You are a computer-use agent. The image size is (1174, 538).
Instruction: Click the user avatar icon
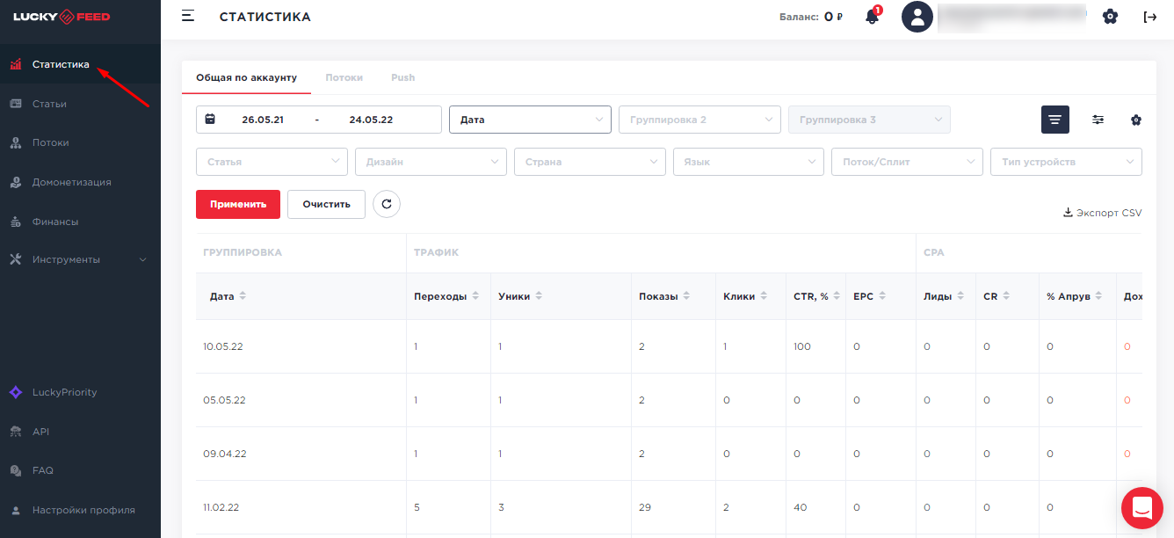click(917, 17)
